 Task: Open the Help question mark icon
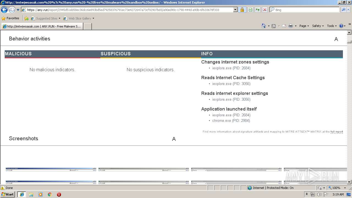click(341, 26)
